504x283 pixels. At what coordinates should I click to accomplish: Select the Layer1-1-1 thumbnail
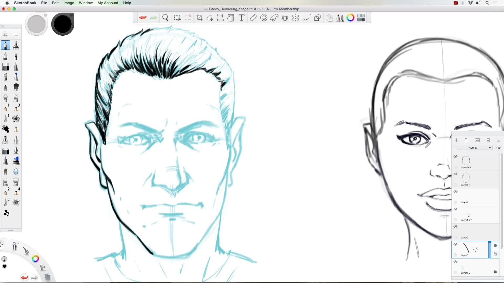[x=466, y=160]
